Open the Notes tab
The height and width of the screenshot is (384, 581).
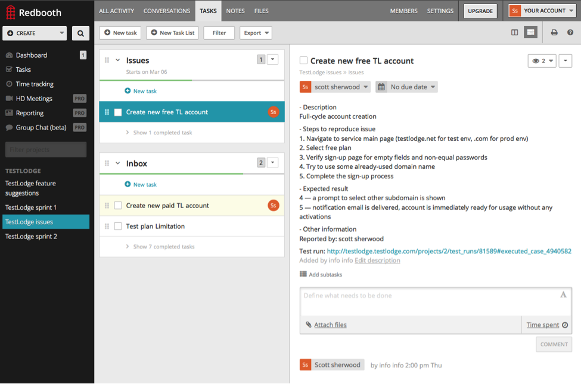point(235,11)
